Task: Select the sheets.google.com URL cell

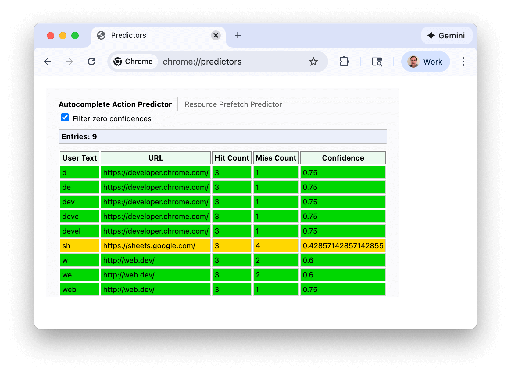Action: (x=155, y=245)
